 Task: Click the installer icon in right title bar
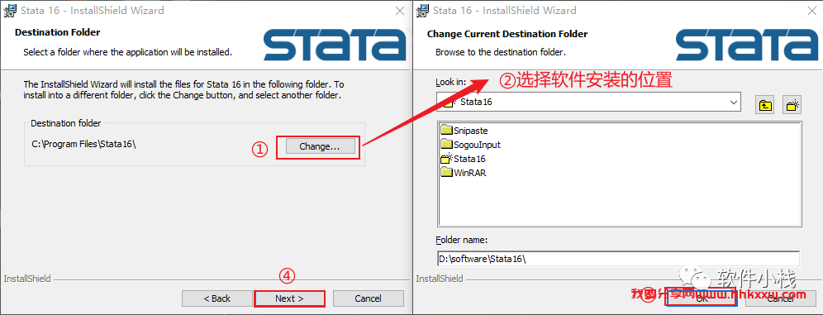pos(422,11)
